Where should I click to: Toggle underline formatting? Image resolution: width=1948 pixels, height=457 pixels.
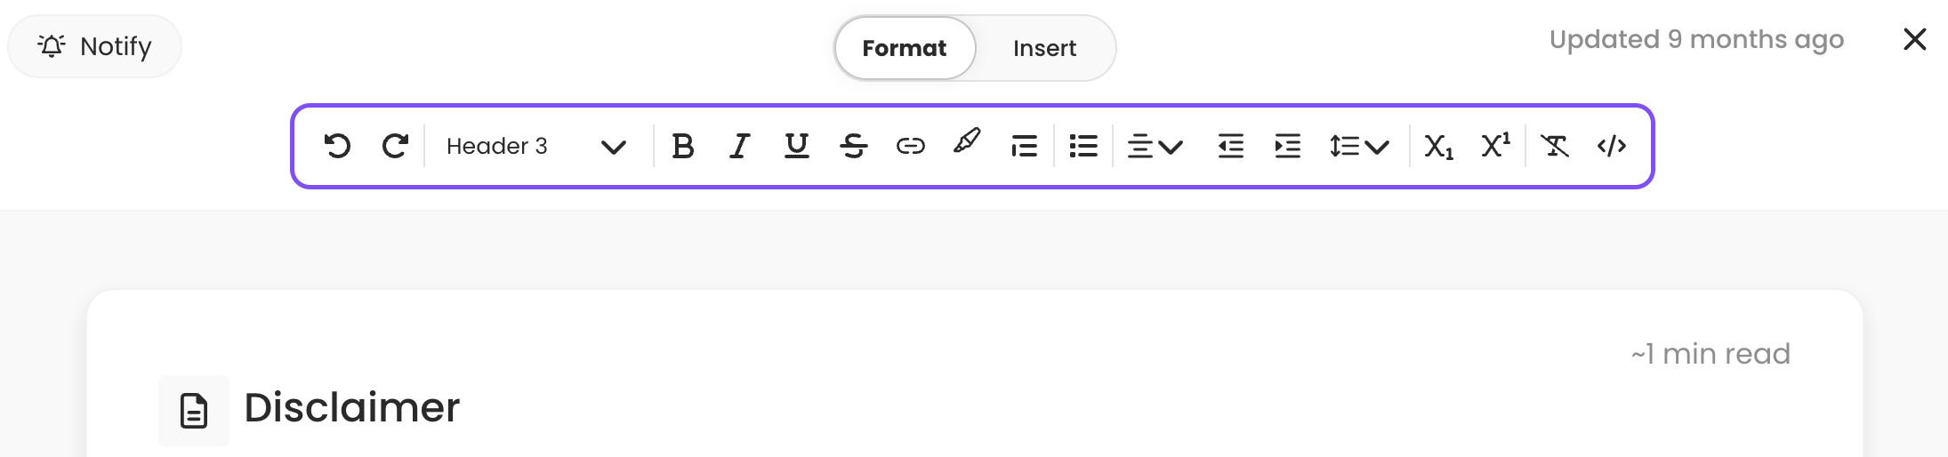click(797, 146)
